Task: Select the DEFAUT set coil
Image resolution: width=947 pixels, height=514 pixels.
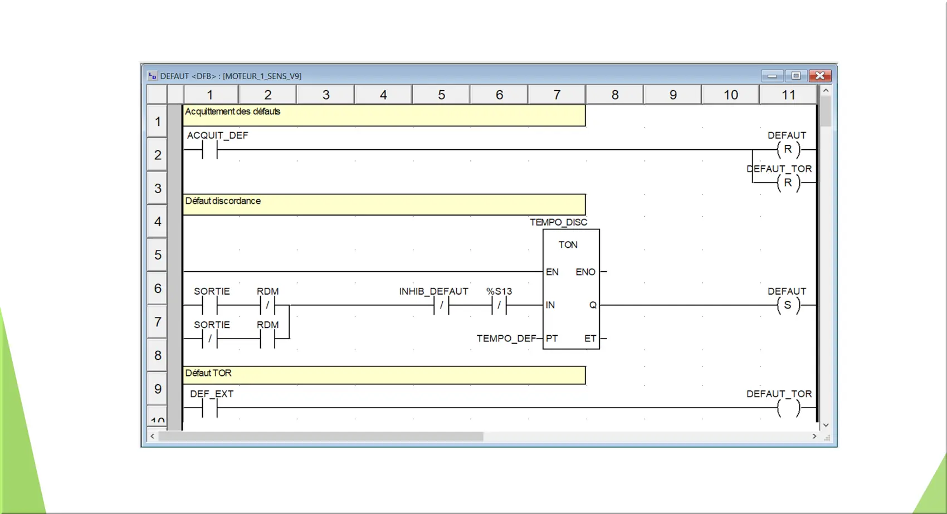Action: 788,305
